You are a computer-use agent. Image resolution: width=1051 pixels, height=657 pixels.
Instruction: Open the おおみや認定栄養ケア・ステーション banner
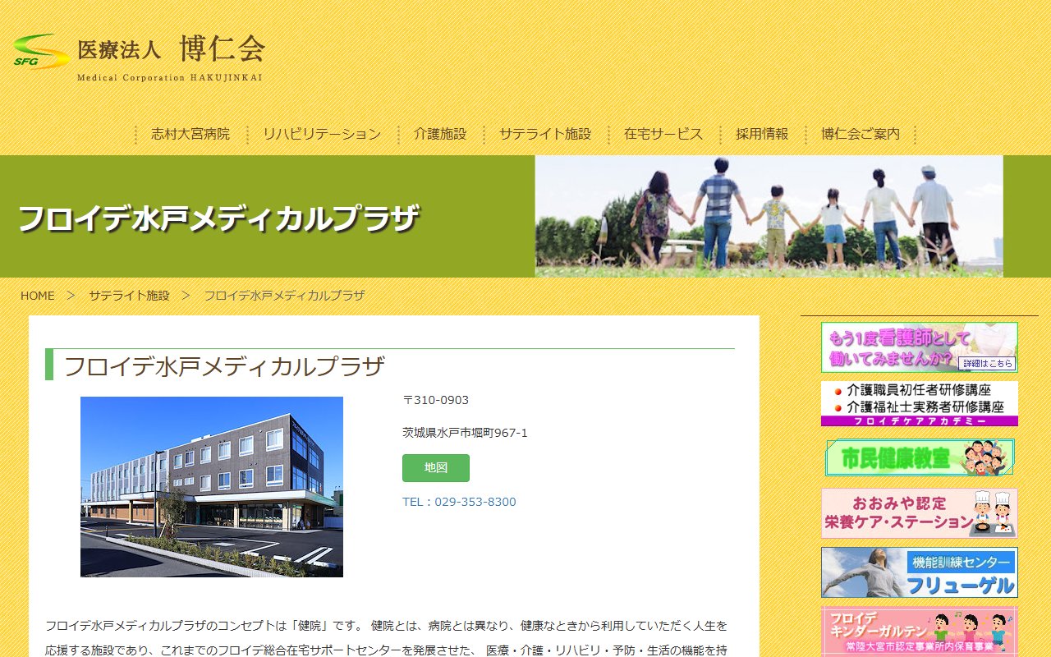click(x=920, y=513)
